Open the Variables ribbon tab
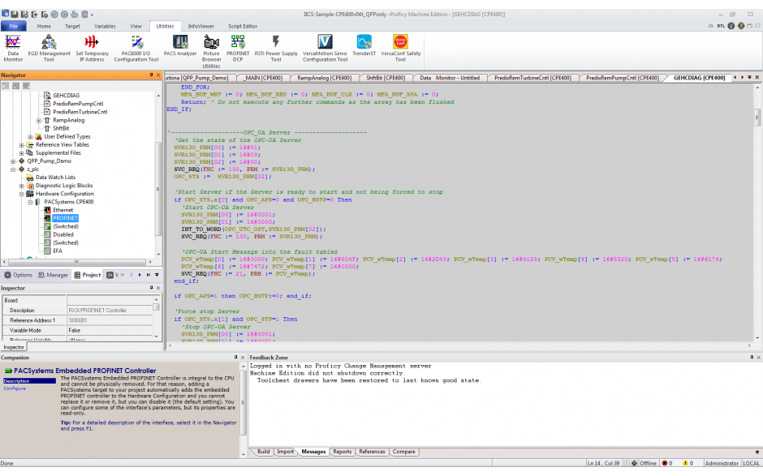Screen dimensions: 763x476 [x=105, y=26]
